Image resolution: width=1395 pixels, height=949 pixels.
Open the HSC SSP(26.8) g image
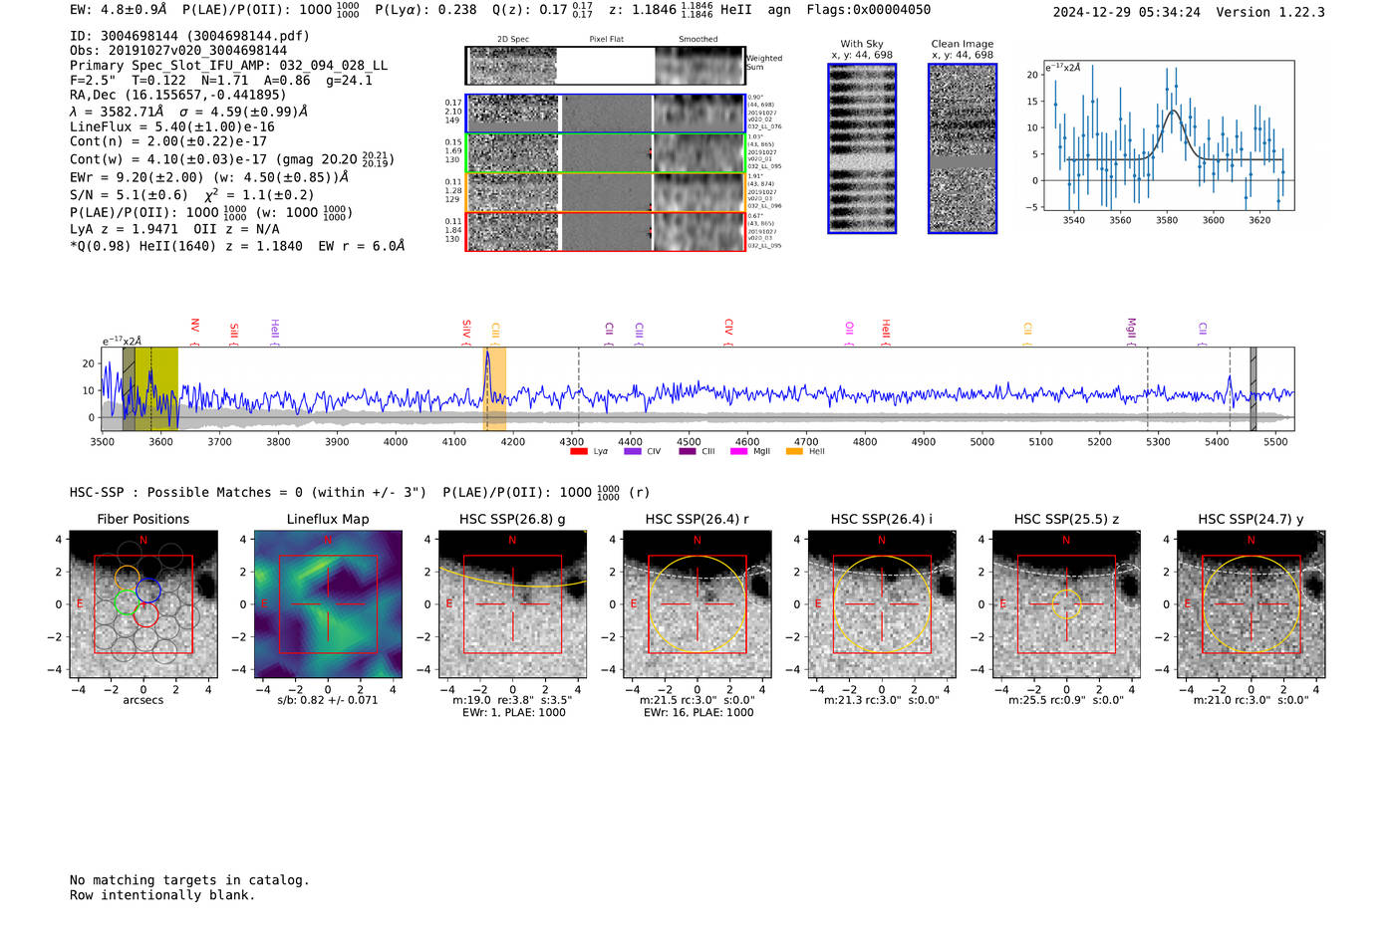pos(512,604)
